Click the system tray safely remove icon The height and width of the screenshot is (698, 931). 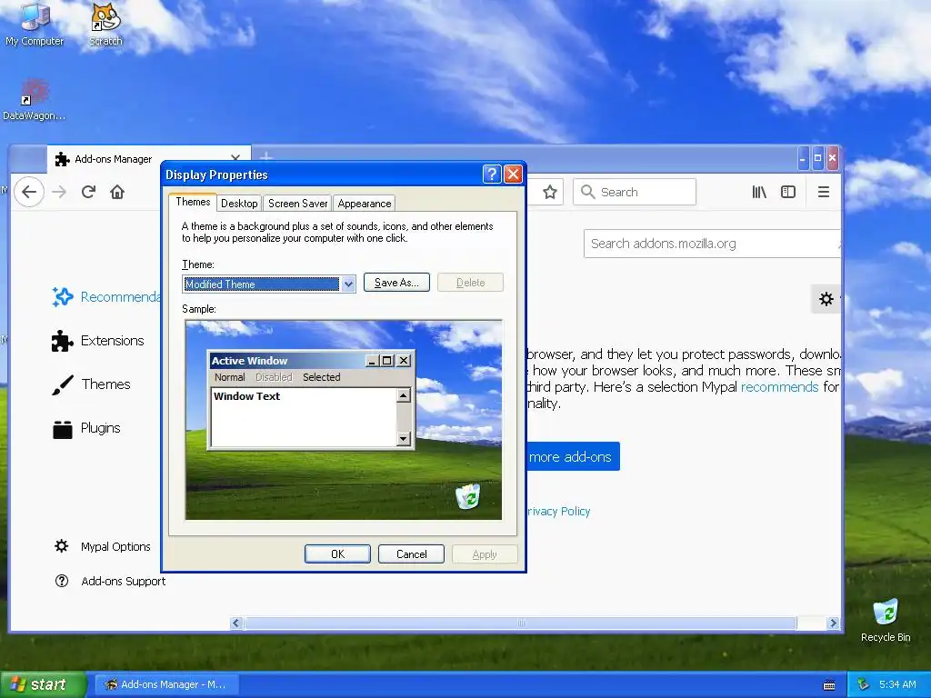click(x=864, y=684)
